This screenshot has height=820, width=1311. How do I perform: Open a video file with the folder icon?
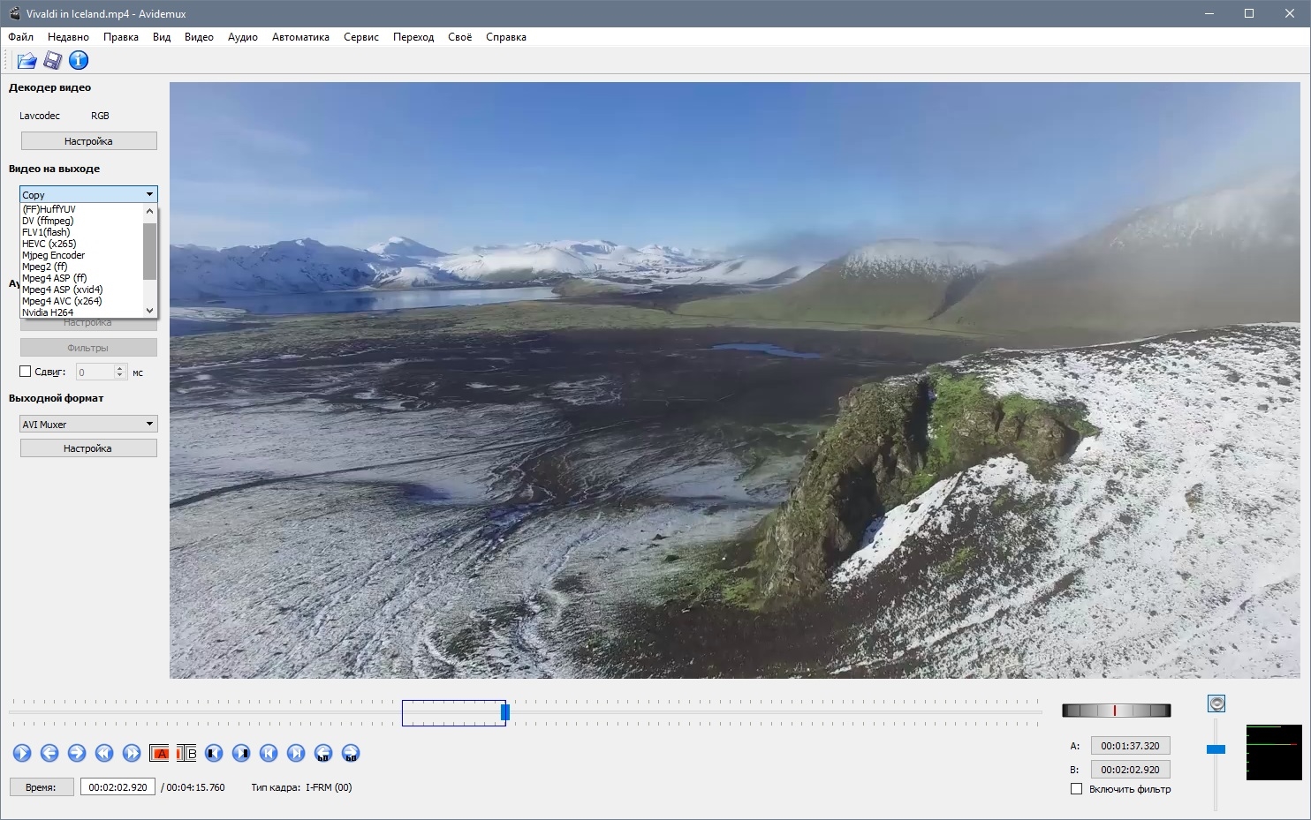27,60
